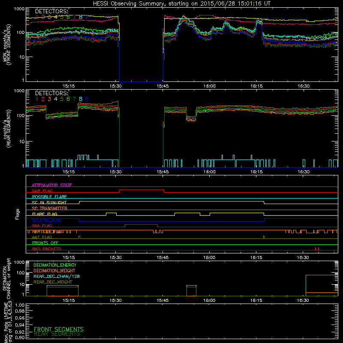The width and height of the screenshot is (343, 343).
Task: Click the HESSI Observing Summary title text
Action: [181, 4]
